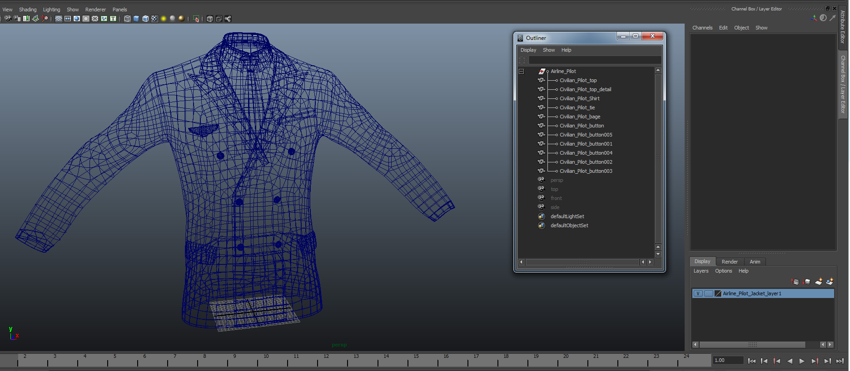
Task: Open the Layers menu in Layer Editor
Action: point(701,271)
